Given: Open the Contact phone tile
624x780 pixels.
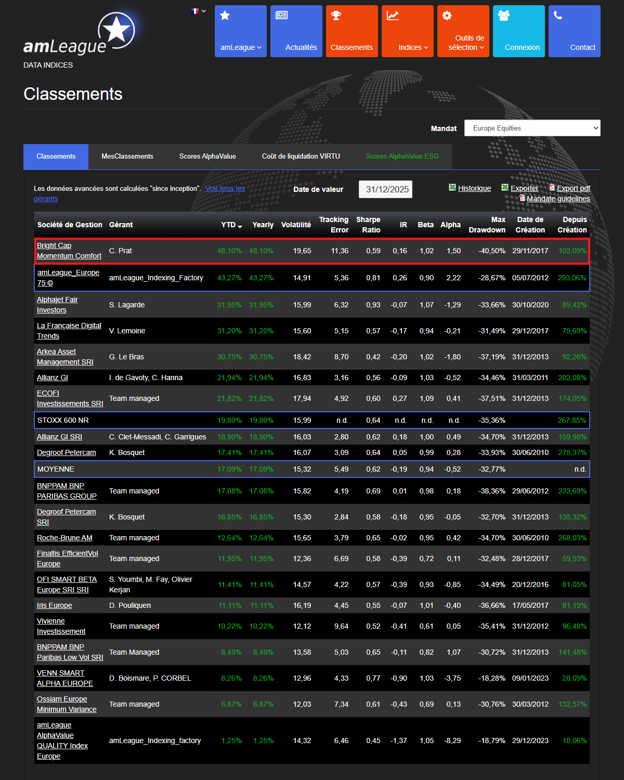Looking at the screenshot, I should [x=575, y=31].
